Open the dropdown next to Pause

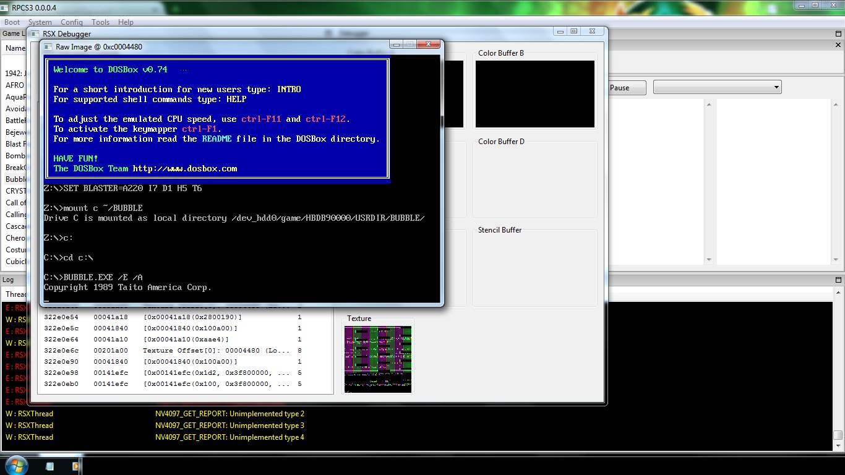coord(717,87)
